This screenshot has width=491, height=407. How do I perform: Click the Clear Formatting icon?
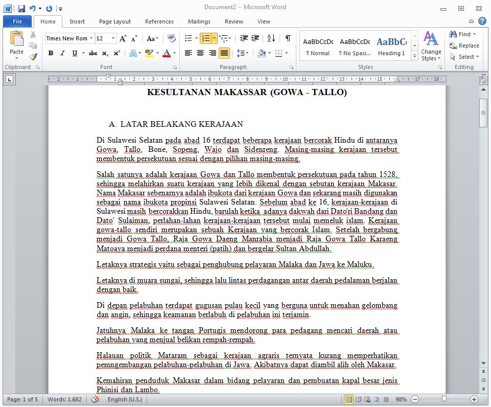click(x=171, y=38)
